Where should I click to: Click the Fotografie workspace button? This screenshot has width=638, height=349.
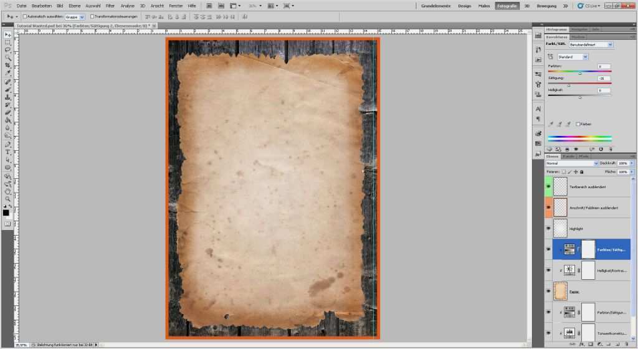click(x=507, y=6)
